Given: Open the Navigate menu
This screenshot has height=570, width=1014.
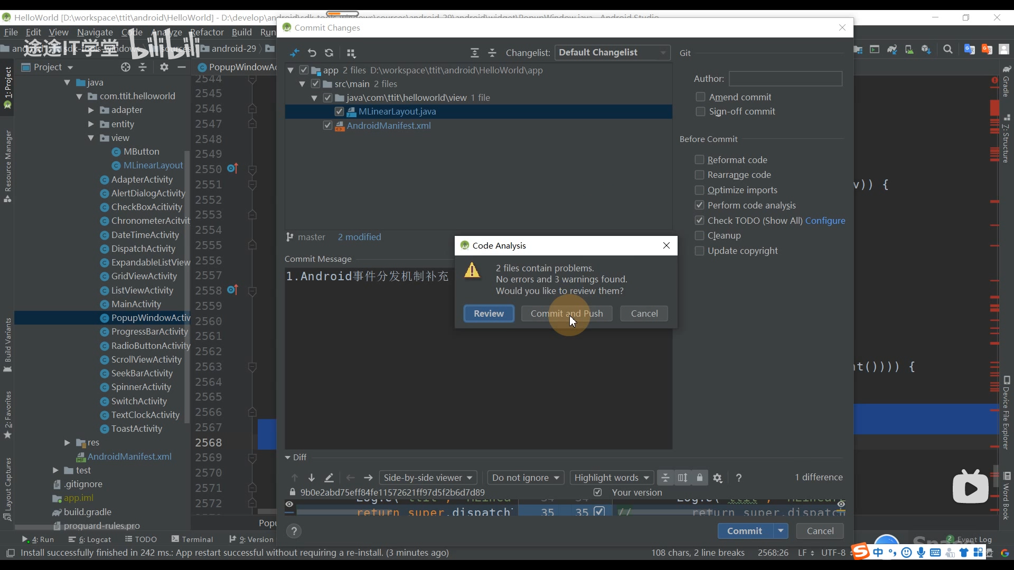Looking at the screenshot, I should pos(95,32).
